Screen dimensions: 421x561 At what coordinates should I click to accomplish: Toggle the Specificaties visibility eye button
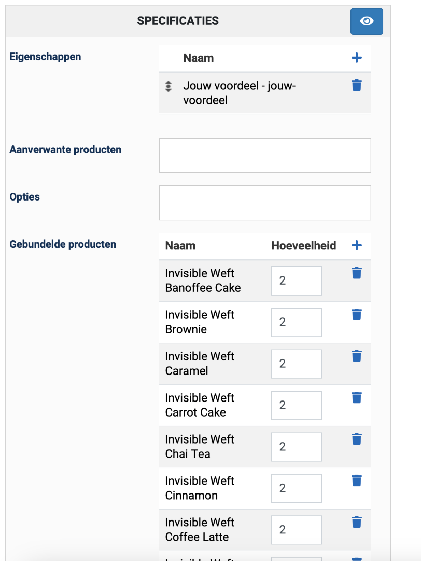click(367, 21)
